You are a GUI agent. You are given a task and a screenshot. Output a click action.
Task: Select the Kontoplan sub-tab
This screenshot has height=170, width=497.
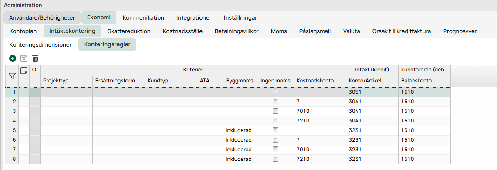[x=23, y=31]
